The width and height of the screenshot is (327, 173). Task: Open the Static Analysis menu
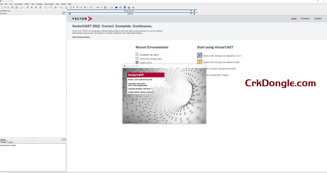click(x=49, y=4)
